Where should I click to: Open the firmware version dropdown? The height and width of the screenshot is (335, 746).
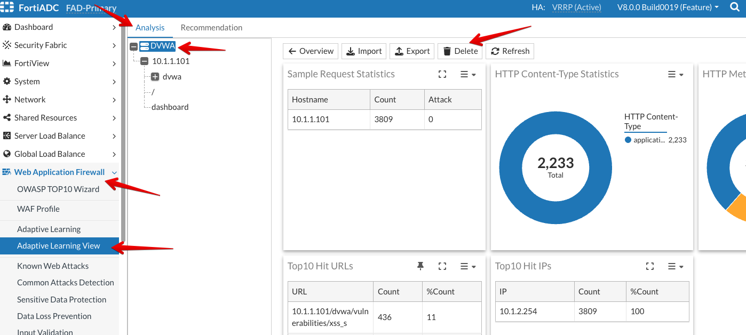[x=668, y=7]
